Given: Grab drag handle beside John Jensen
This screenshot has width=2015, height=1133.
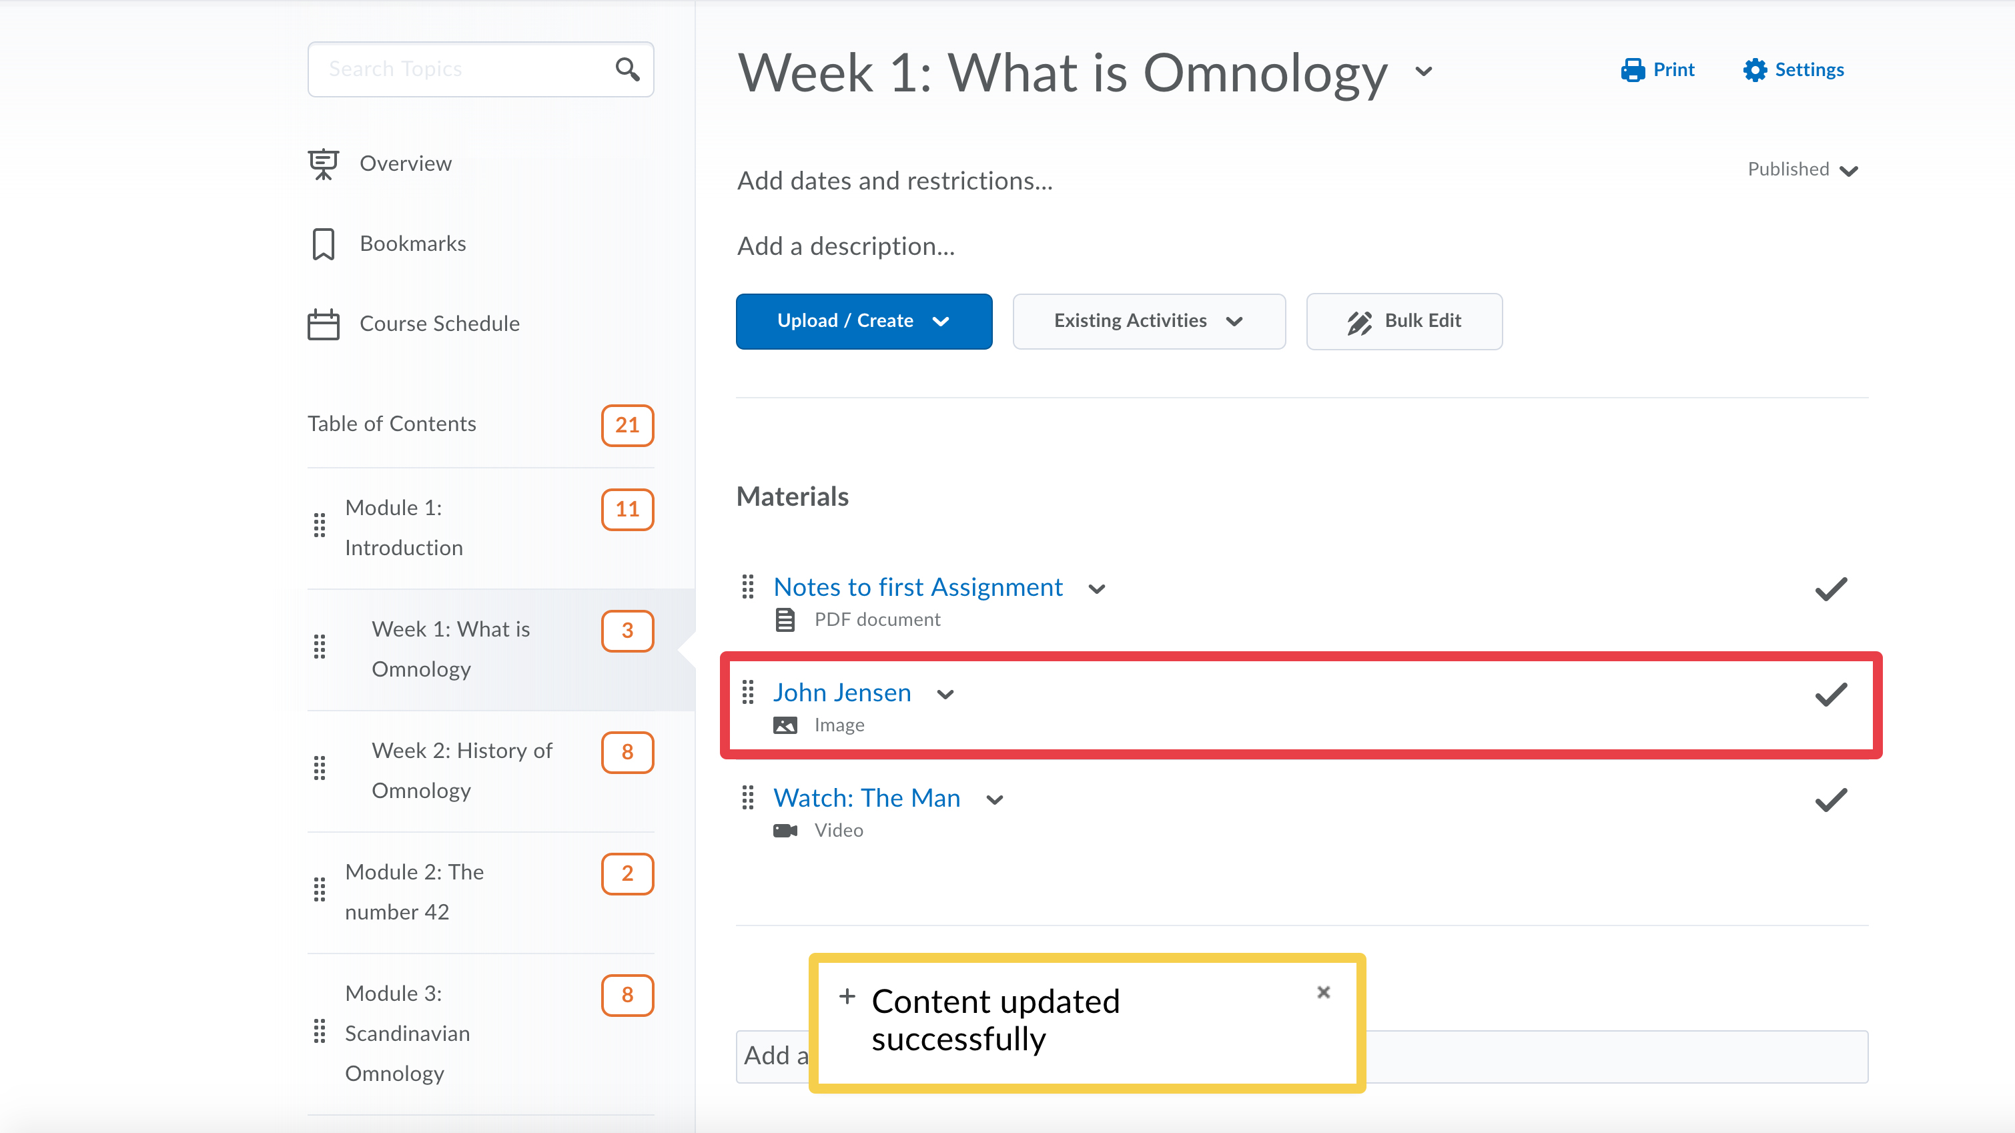Looking at the screenshot, I should (x=748, y=693).
